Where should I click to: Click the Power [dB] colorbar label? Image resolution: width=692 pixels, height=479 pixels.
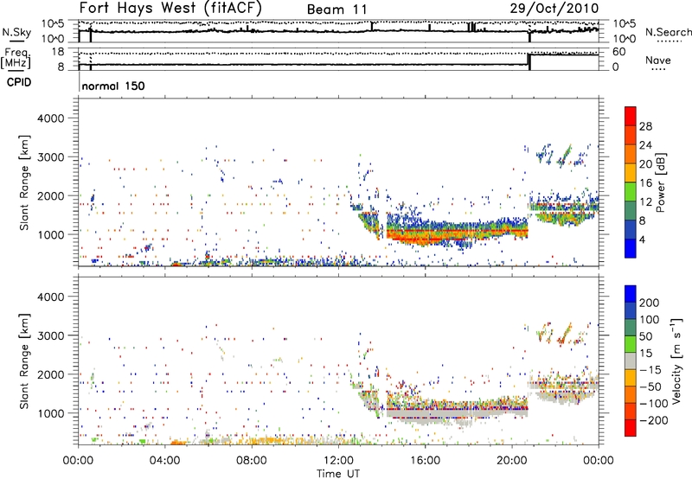(x=661, y=182)
